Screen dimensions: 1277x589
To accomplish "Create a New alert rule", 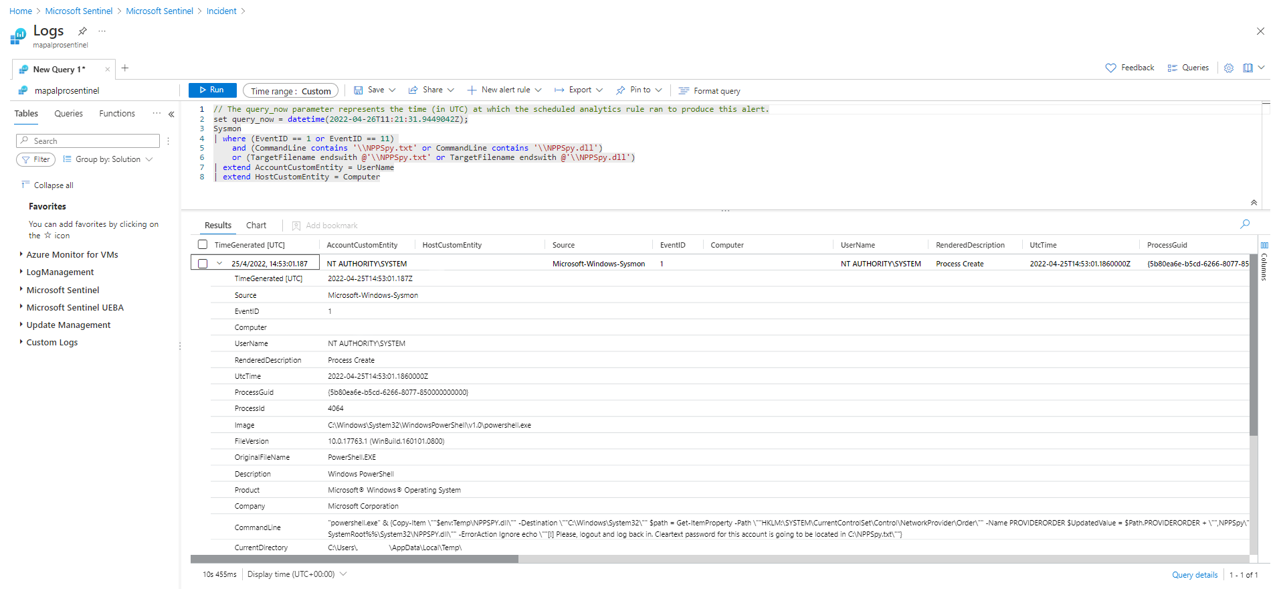I will point(498,90).
